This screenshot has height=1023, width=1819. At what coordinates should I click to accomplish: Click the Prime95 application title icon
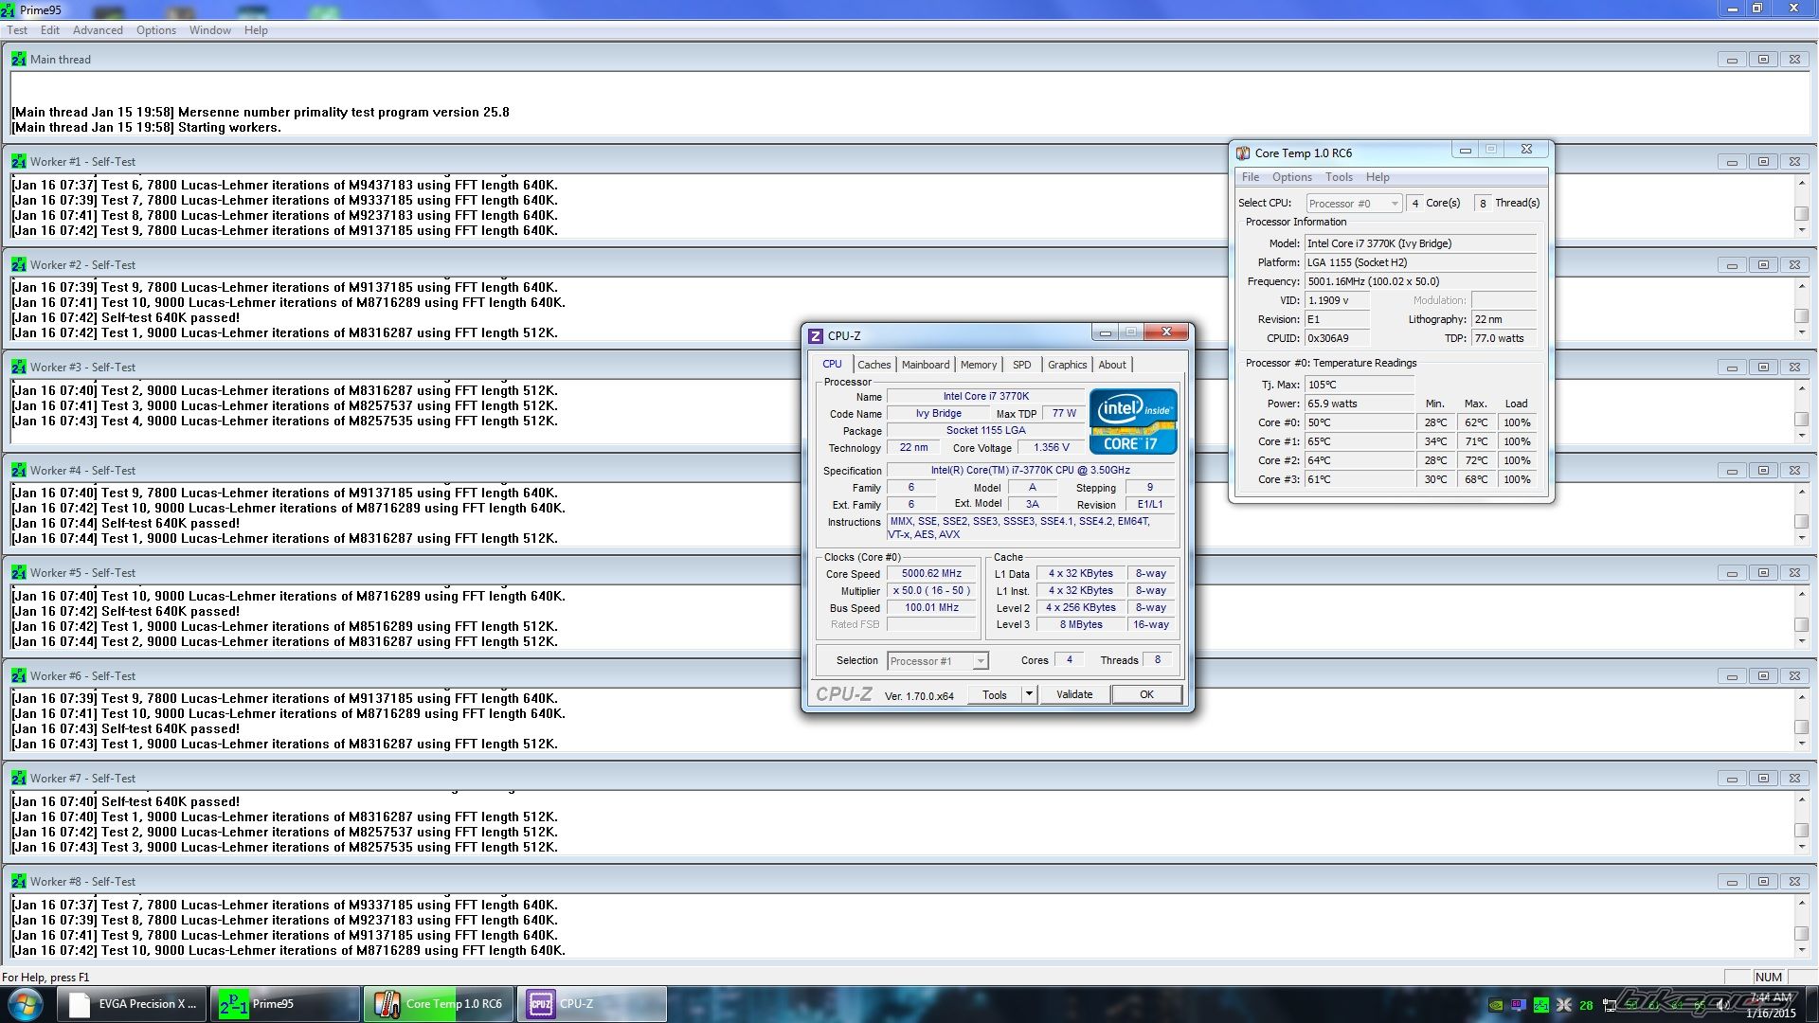[x=9, y=9]
